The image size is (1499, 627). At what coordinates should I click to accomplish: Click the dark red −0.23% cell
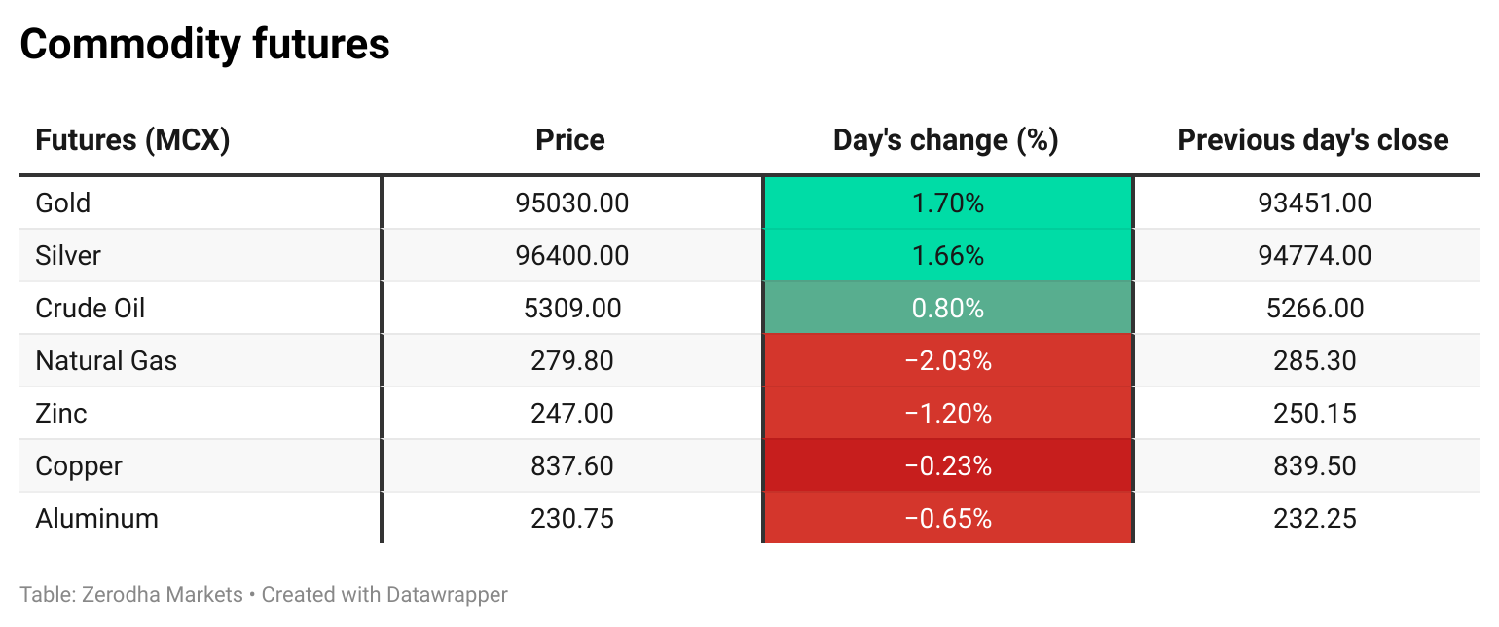point(948,465)
